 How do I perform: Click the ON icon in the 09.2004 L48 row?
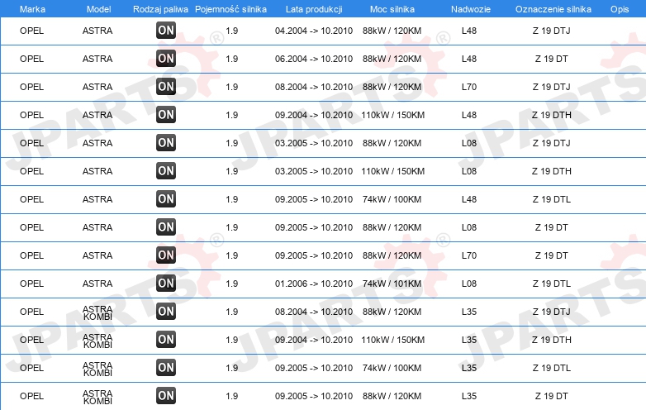click(x=166, y=115)
